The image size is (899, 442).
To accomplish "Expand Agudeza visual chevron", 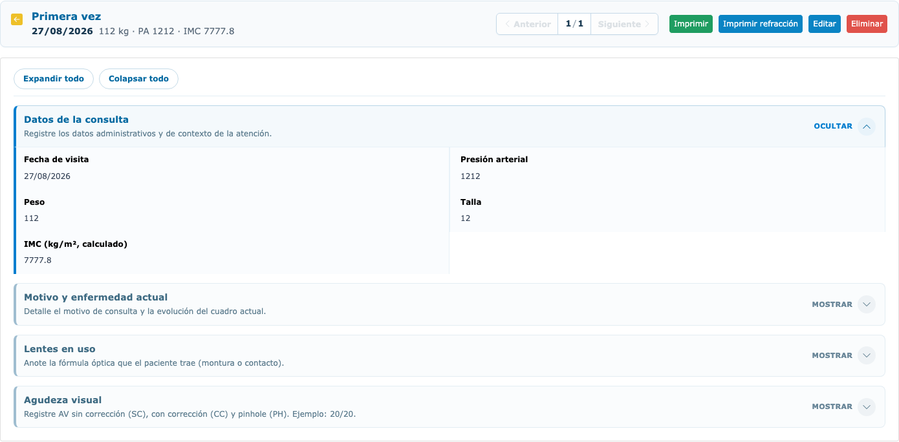I will pyautogui.click(x=867, y=406).
